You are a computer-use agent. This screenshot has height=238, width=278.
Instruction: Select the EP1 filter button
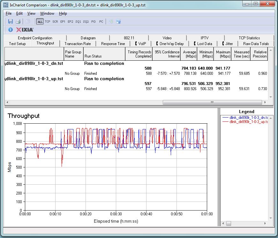coord(63,22)
